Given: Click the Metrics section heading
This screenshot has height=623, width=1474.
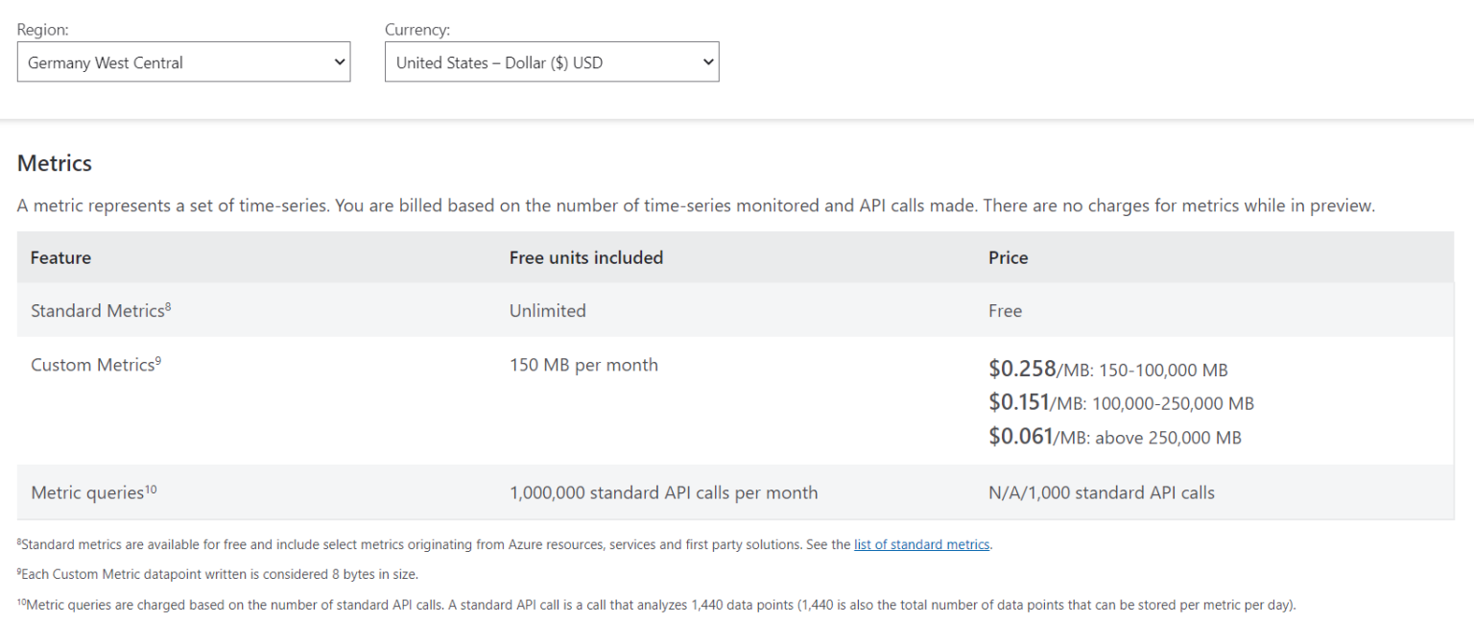Looking at the screenshot, I should point(55,163).
